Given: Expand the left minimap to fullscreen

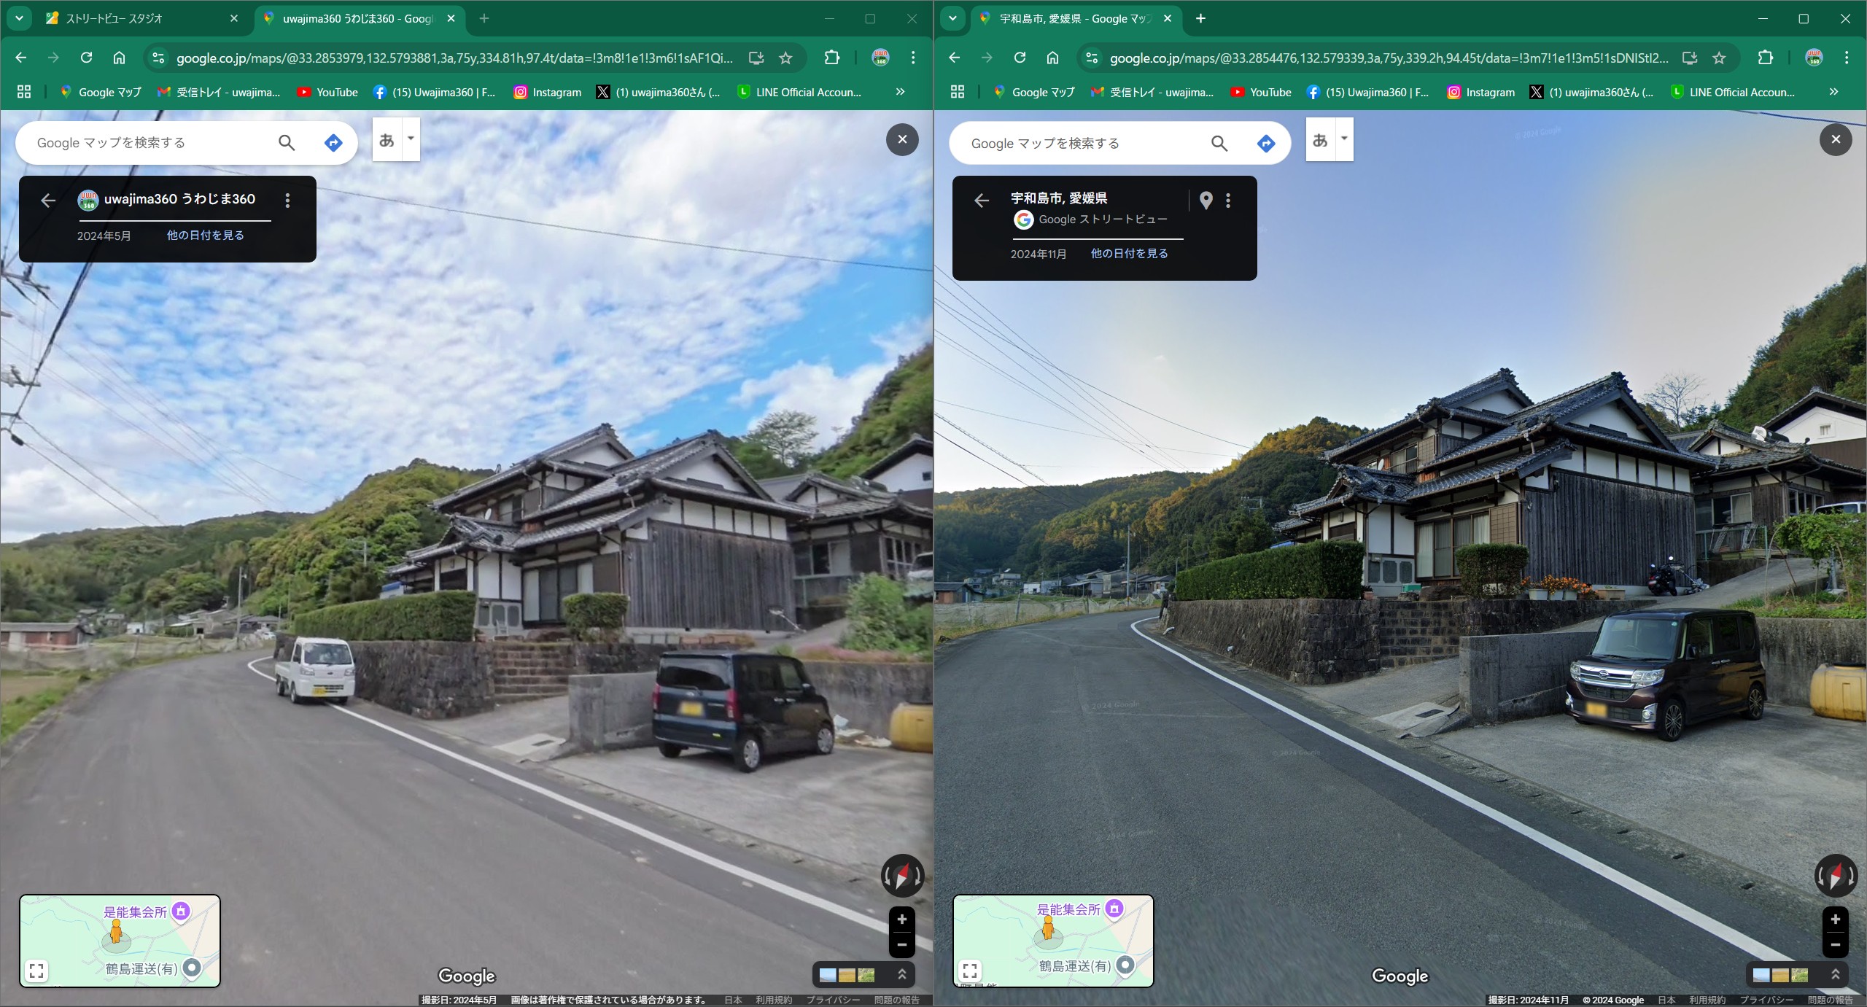Looking at the screenshot, I should click(36, 971).
